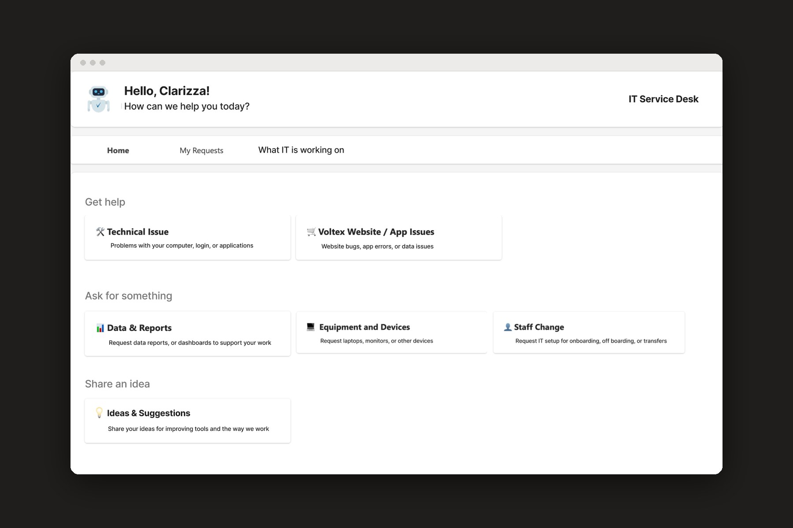This screenshot has height=528, width=793.
Task: Click 'Website bugs, app errors, or data issues'
Action: click(x=378, y=246)
